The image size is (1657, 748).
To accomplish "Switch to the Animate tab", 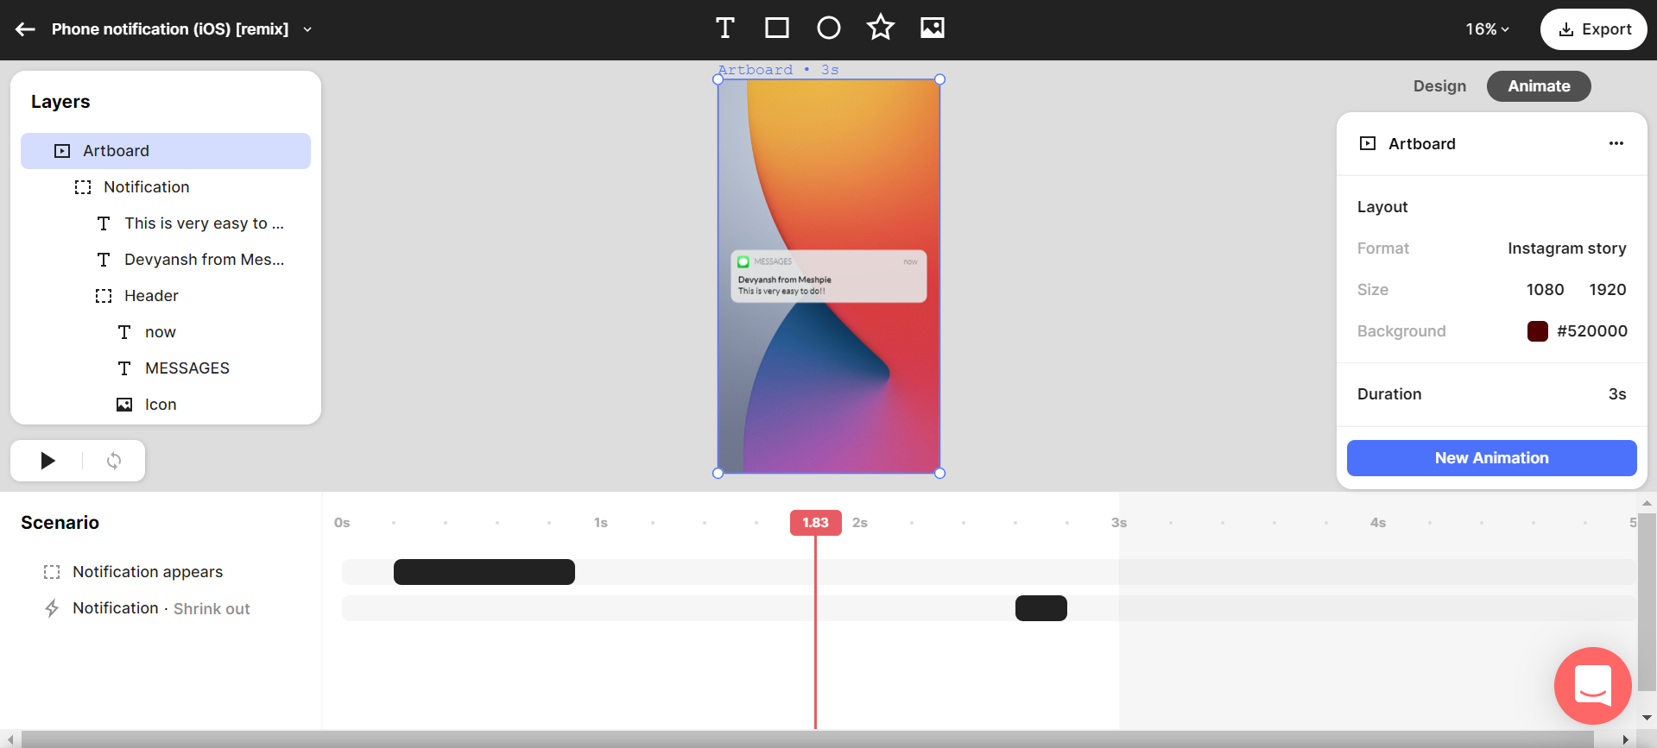I will coord(1539,86).
